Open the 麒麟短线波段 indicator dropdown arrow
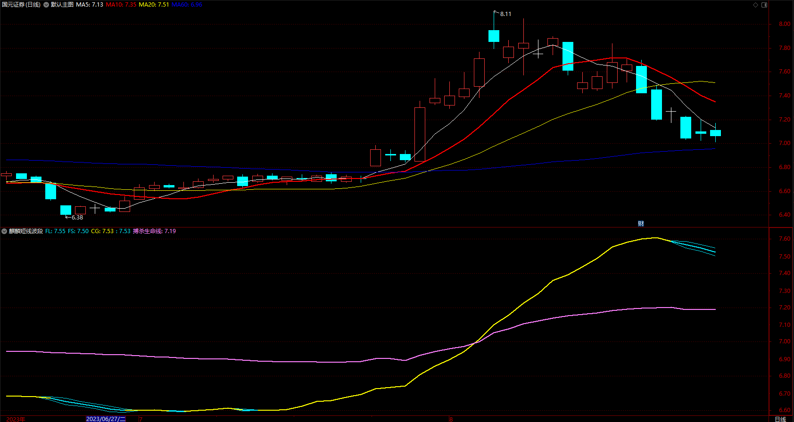The image size is (794, 422). click(4, 231)
